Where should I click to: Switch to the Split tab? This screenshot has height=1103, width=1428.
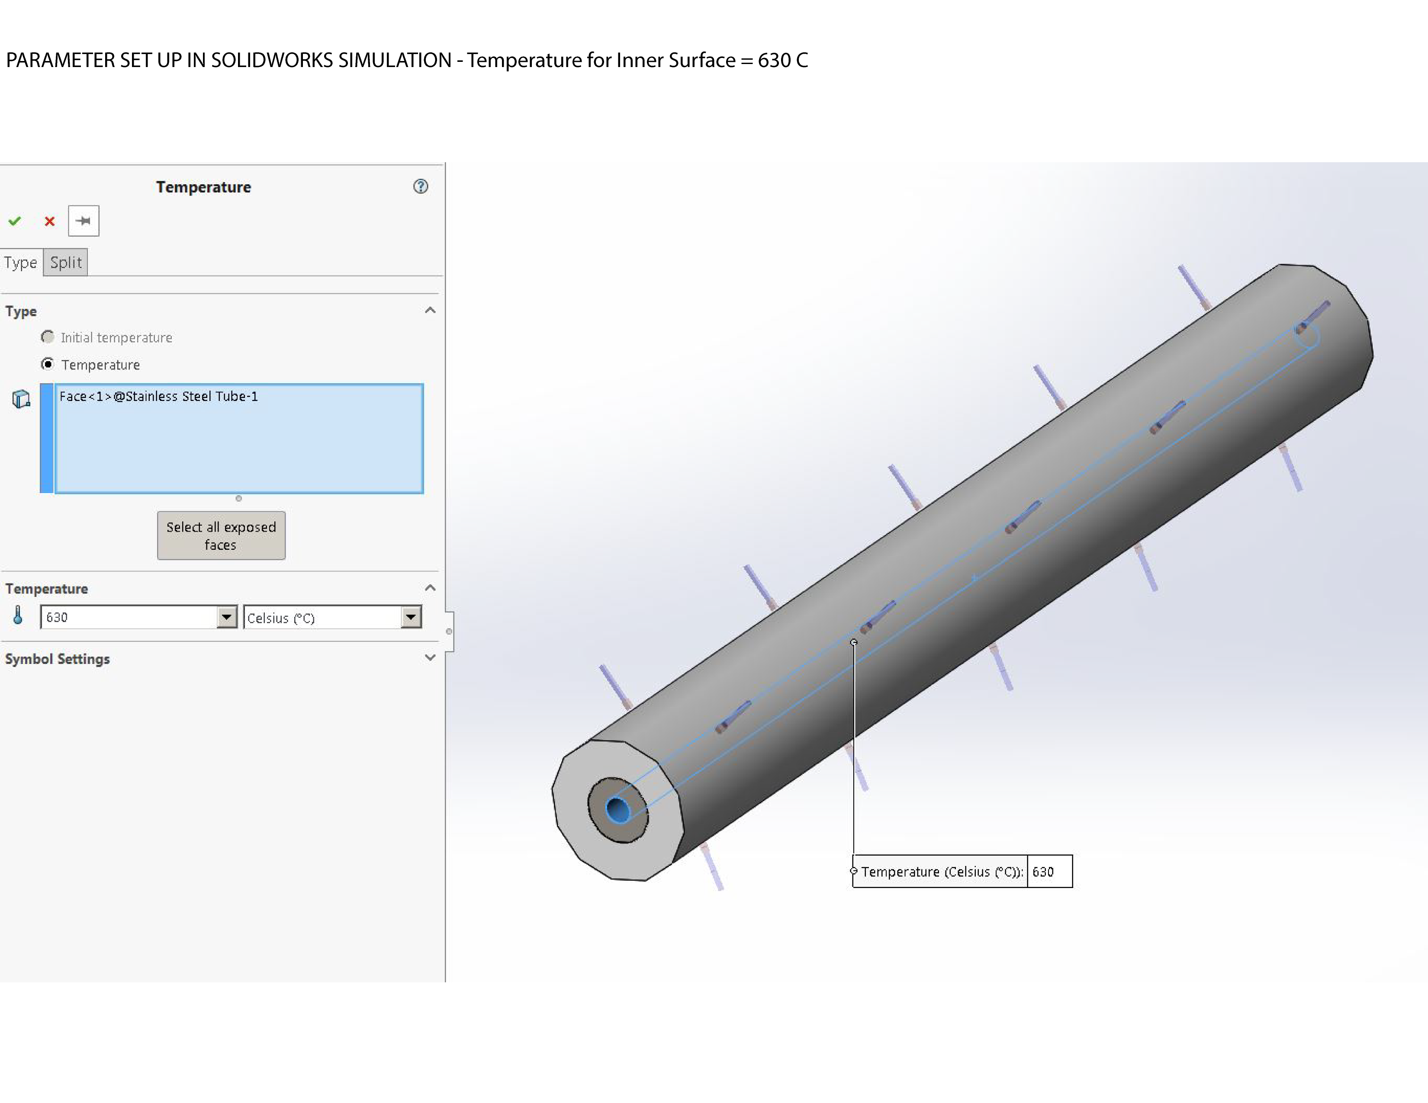pyautogui.click(x=65, y=263)
